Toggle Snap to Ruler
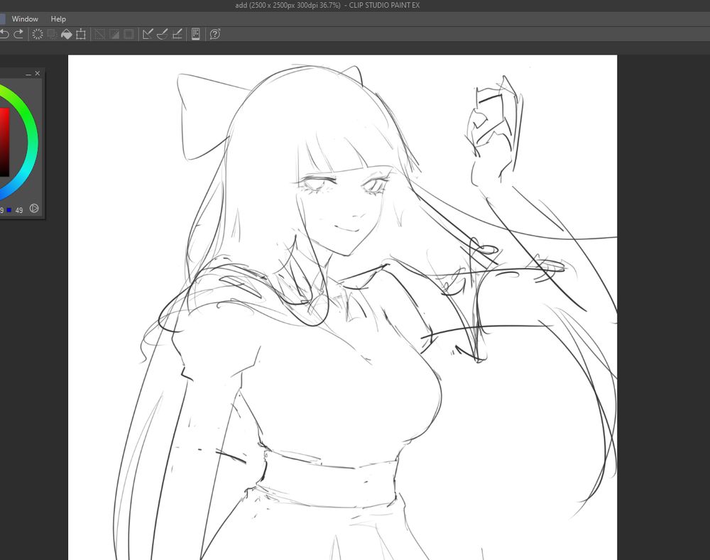Image resolution: width=710 pixels, height=560 pixels. (148, 34)
